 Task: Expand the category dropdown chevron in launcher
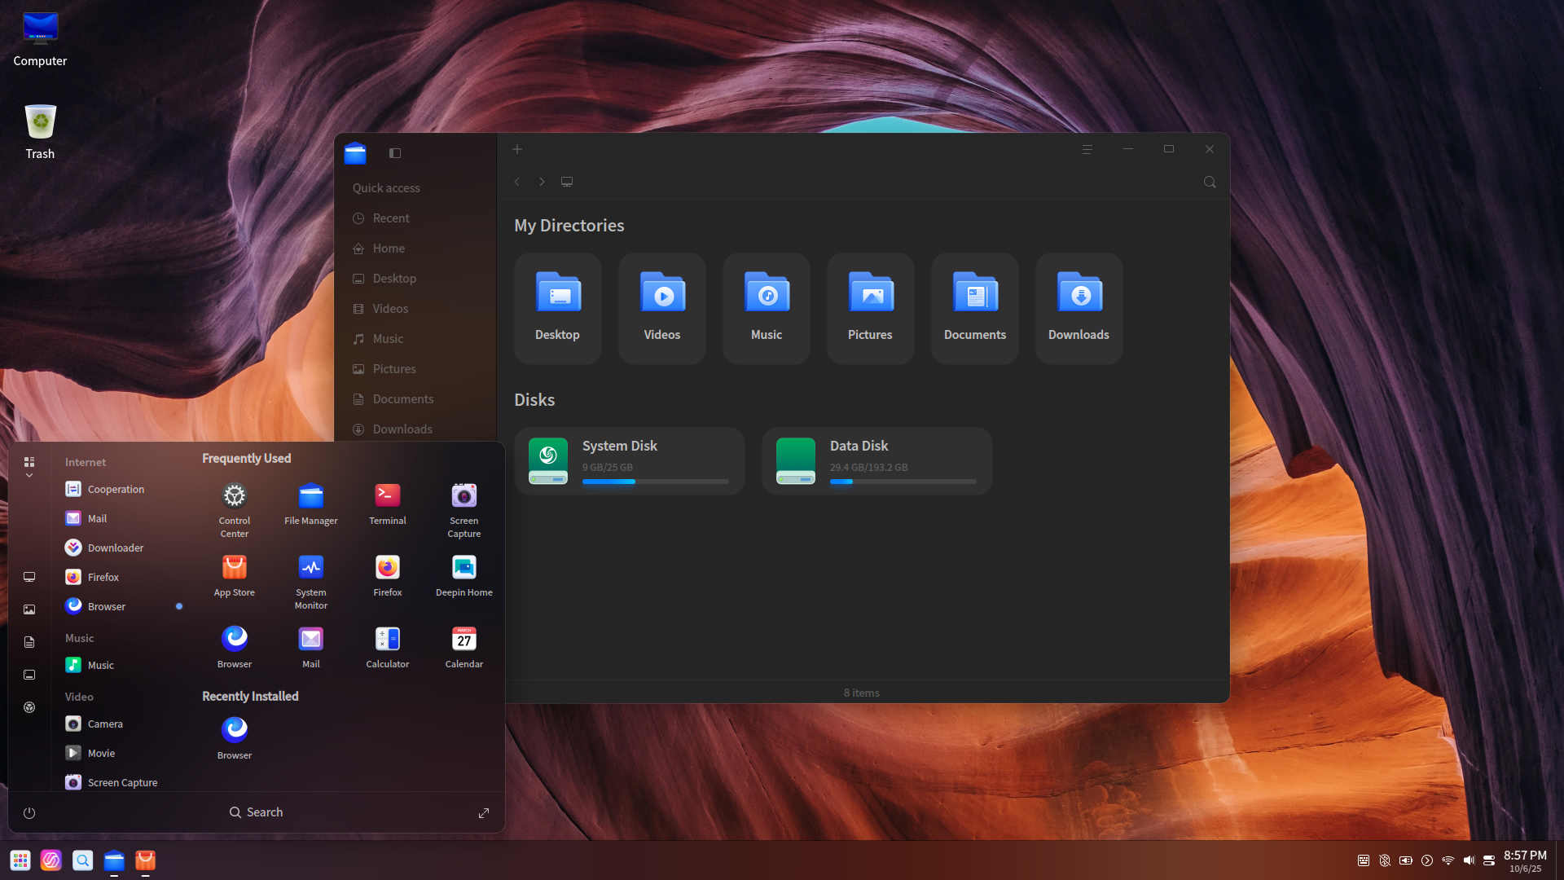pos(29,476)
